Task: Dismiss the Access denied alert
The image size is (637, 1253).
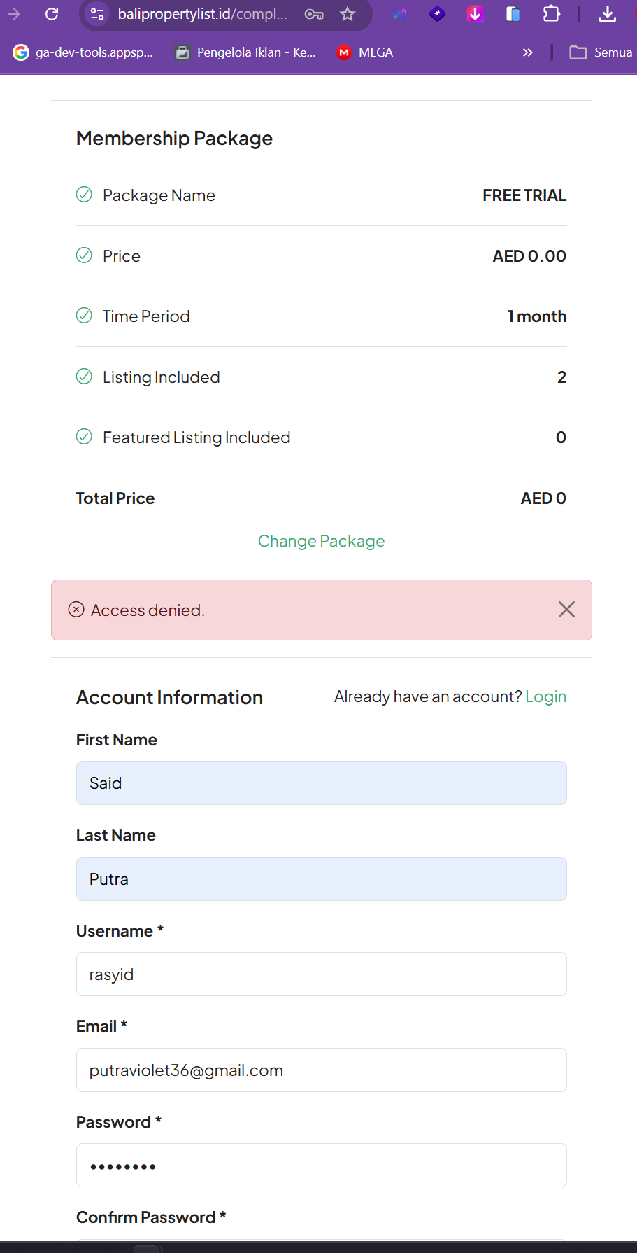Action: point(566,610)
